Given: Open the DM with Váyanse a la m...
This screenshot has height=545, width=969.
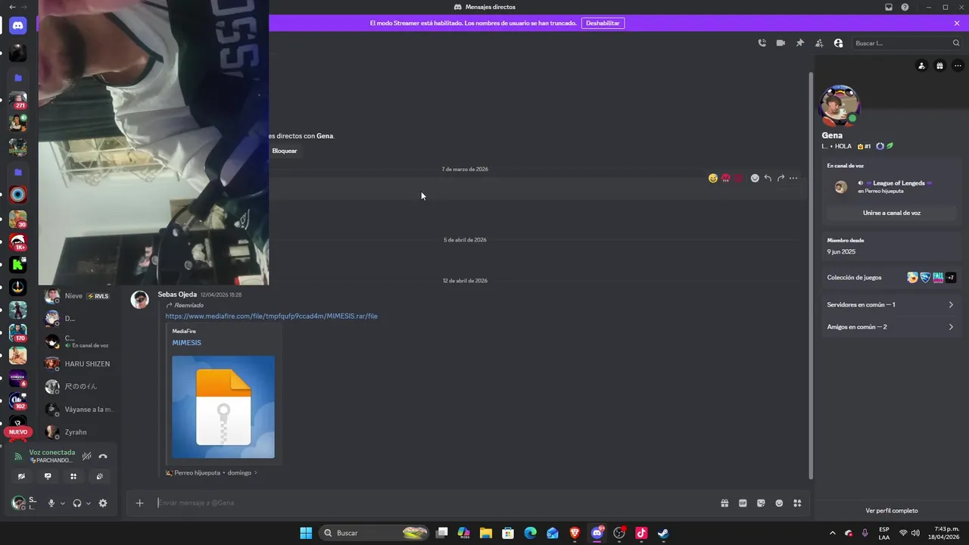Looking at the screenshot, I should [x=79, y=410].
